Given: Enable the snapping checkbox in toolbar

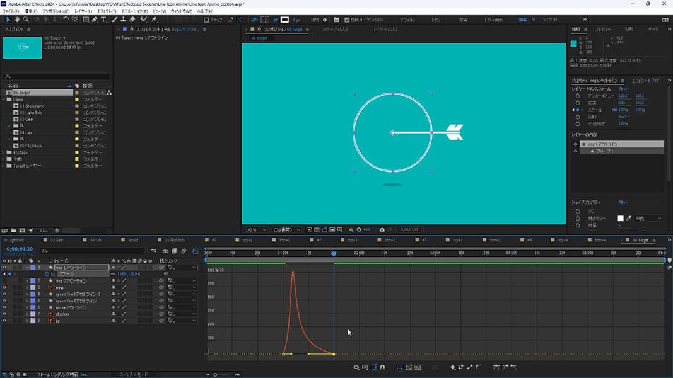Looking at the screenshot, I should pyautogui.click(x=206, y=20).
